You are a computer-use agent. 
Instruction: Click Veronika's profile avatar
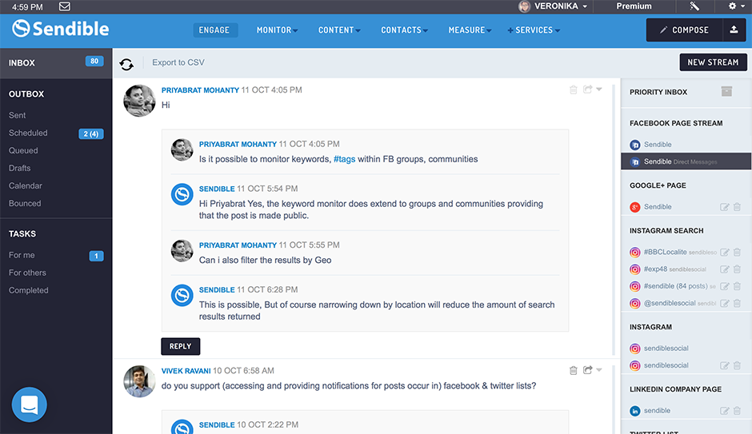524,6
